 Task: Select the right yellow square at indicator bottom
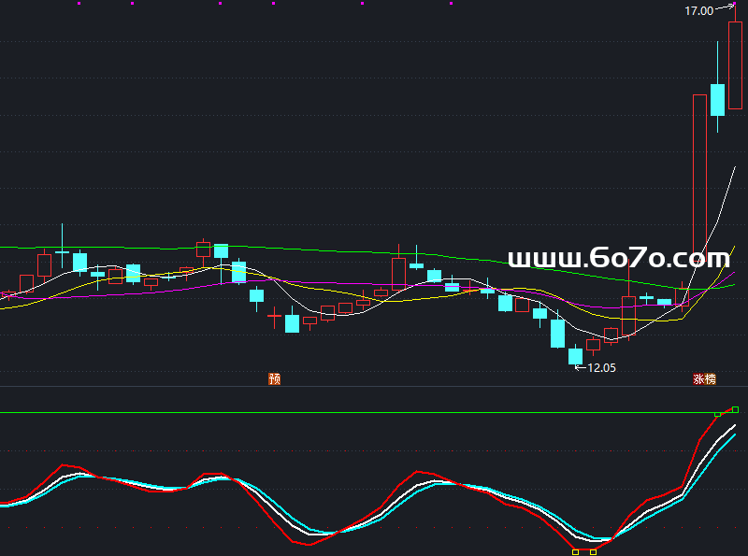coord(593,551)
